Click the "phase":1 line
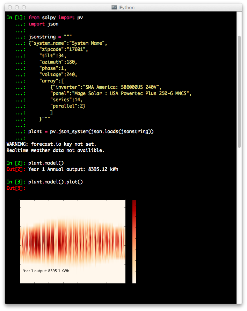247x311 pixels. coord(52,68)
